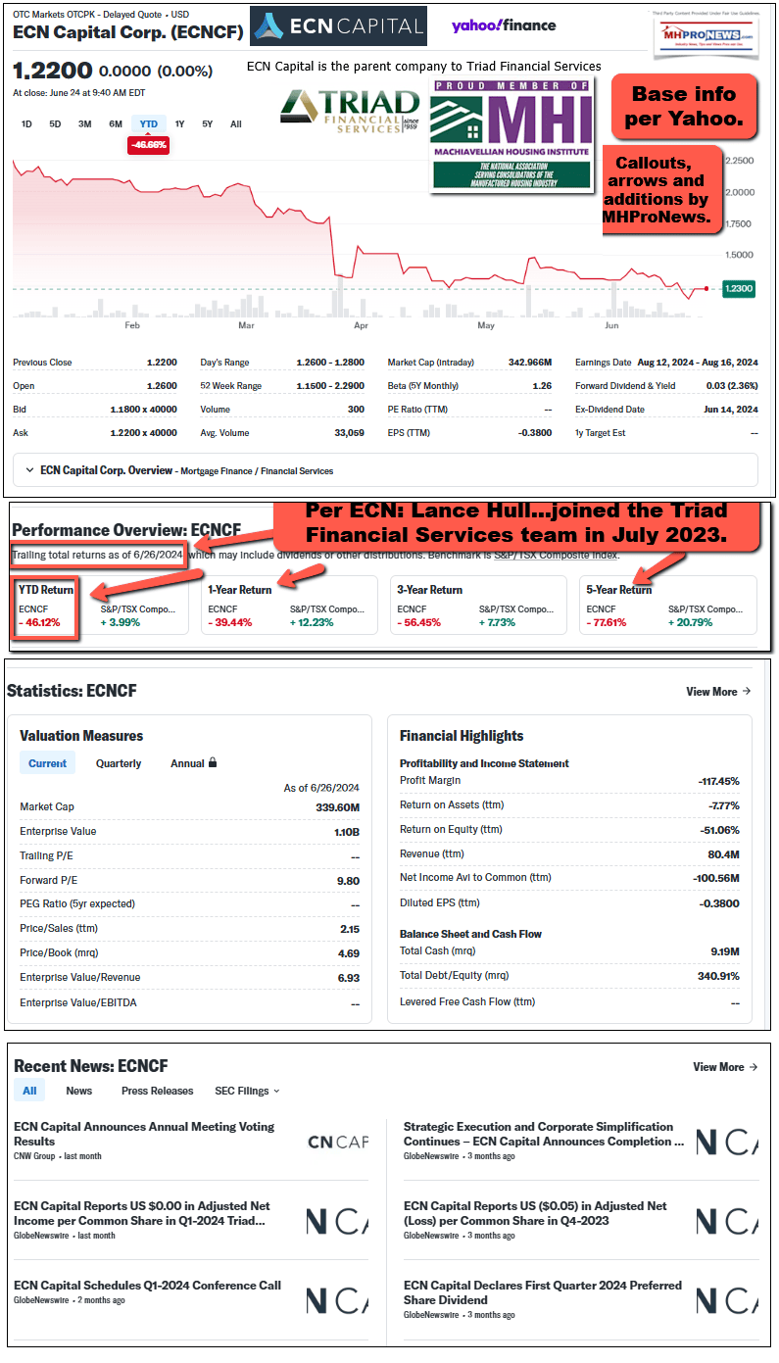This screenshot has height=1363, width=779.
Task: Click Profit Margin value -117.45%
Action: 718,782
